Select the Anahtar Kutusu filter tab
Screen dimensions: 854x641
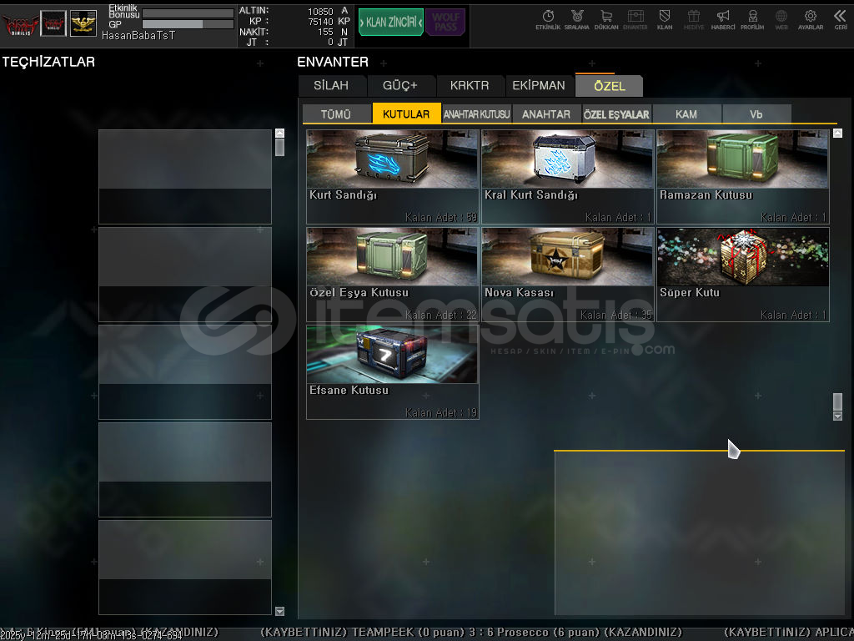476,114
